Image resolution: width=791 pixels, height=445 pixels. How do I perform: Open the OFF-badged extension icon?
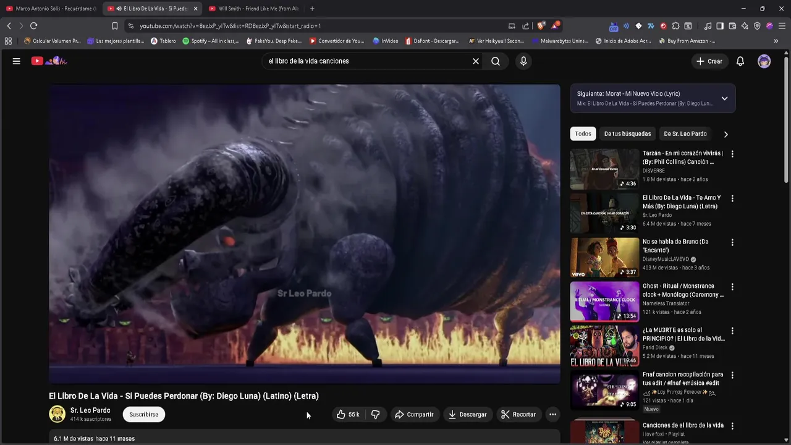point(613,26)
